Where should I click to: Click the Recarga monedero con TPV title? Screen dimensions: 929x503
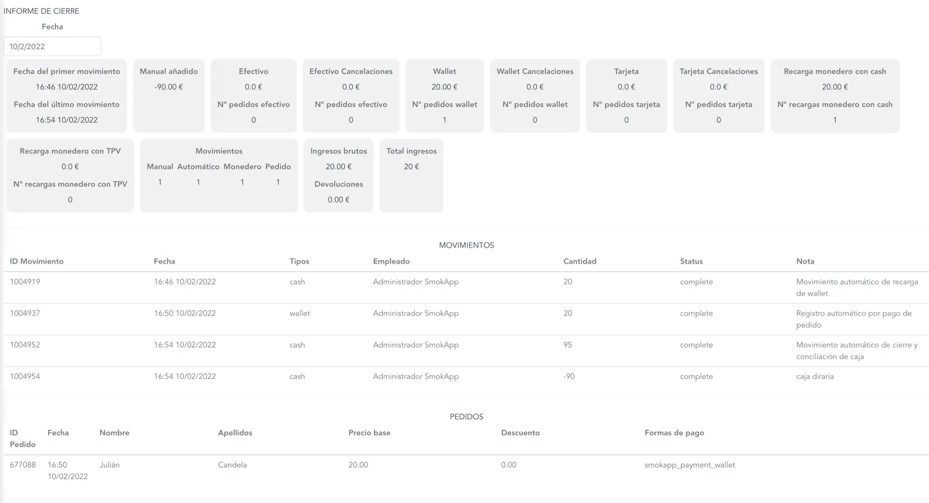pos(70,151)
